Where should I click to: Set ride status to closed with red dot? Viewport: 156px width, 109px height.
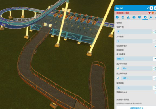tap(149, 13)
